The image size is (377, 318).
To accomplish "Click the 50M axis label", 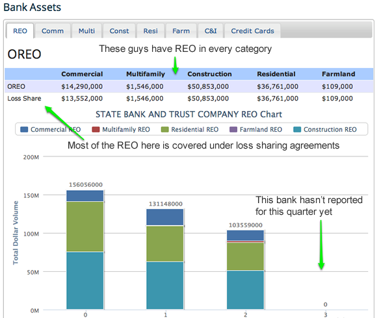I will click(33, 272).
